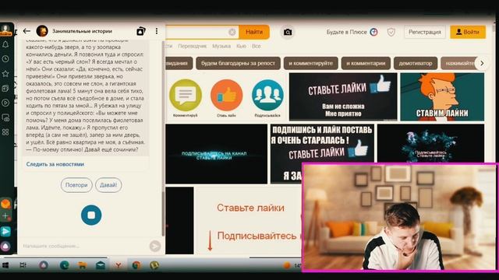Viewport: 499px width, 280px height.
Task: Switch to the Музыка tab
Action: pos(221,46)
